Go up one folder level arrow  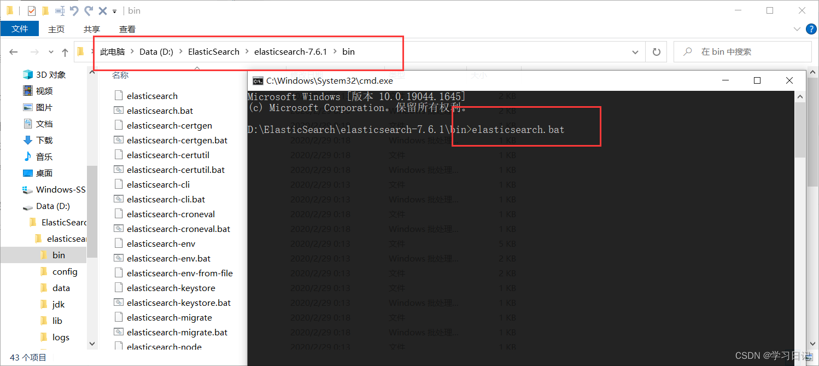[x=65, y=52]
